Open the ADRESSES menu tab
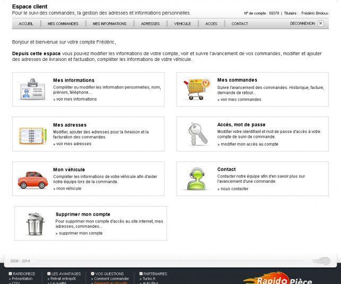The image size is (341, 284). (150, 24)
